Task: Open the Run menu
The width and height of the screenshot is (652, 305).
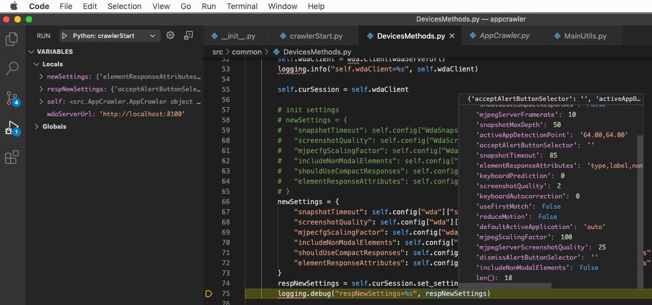Action: point(209,6)
